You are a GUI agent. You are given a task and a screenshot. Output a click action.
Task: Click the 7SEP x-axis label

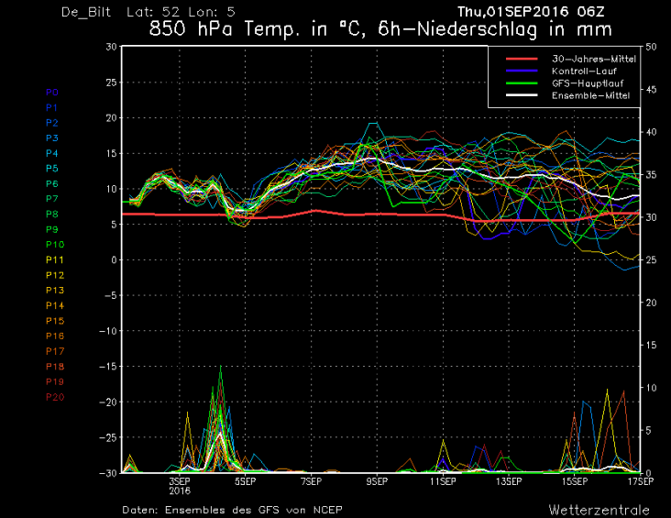pyautogui.click(x=311, y=481)
